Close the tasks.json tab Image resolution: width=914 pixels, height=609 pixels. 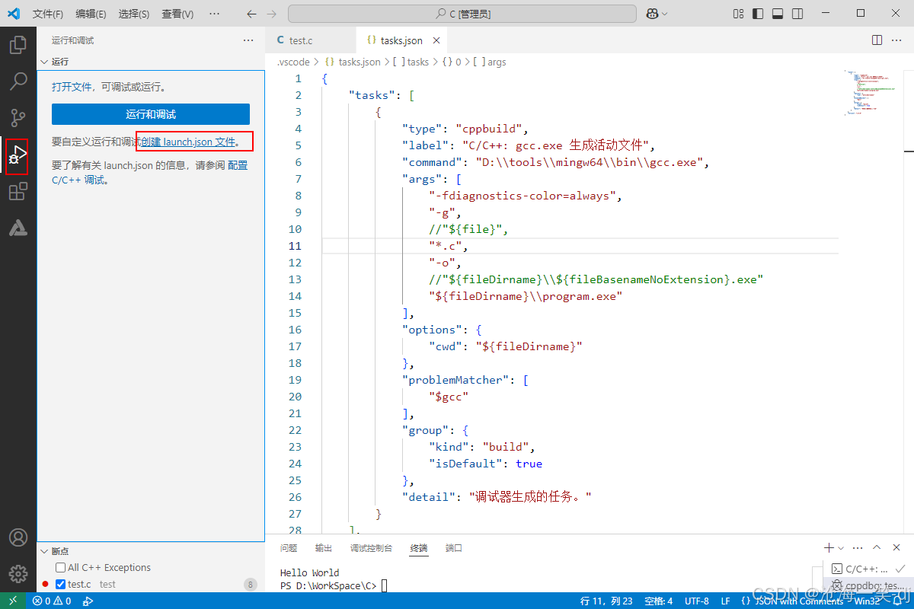[x=436, y=40]
